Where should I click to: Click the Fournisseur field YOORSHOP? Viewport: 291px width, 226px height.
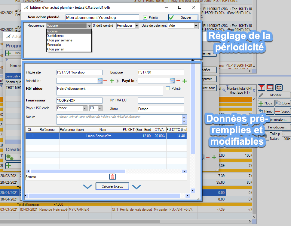click(x=79, y=101)
